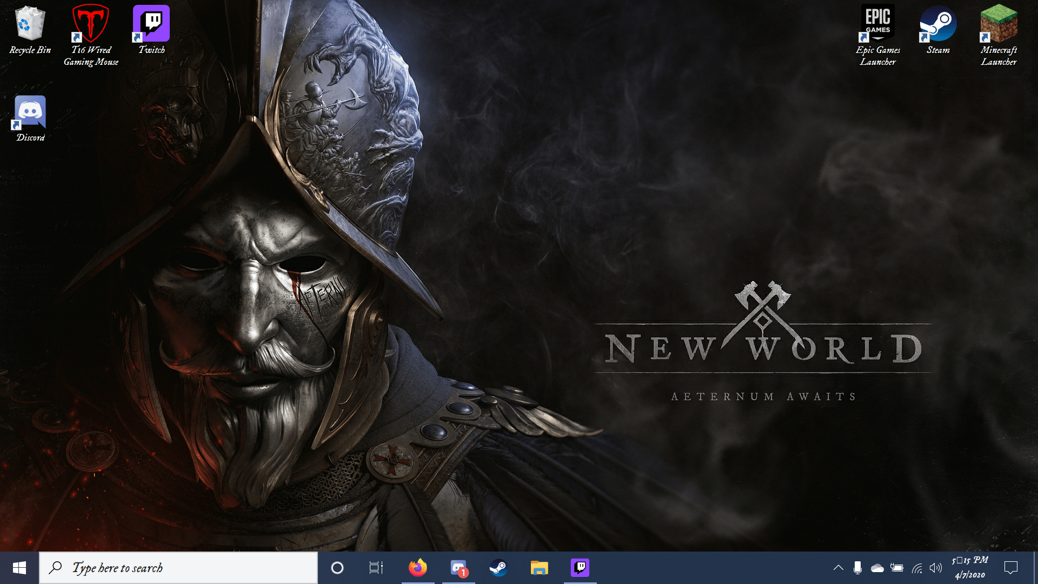Launch Firefox from the taskbar
1038x584 pixels.
point(417,568)
